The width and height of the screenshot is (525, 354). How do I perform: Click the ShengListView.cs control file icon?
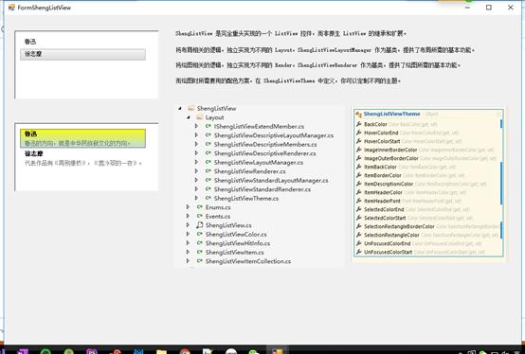click(200, 225)
